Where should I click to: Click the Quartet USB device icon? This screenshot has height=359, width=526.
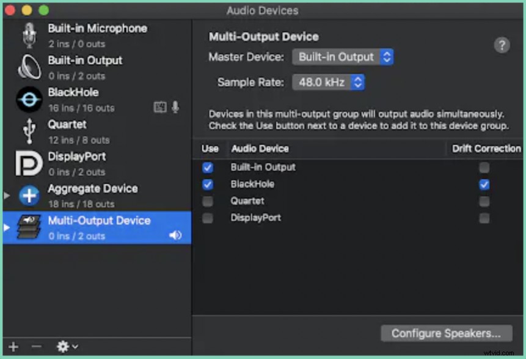(x=29, y=130)
